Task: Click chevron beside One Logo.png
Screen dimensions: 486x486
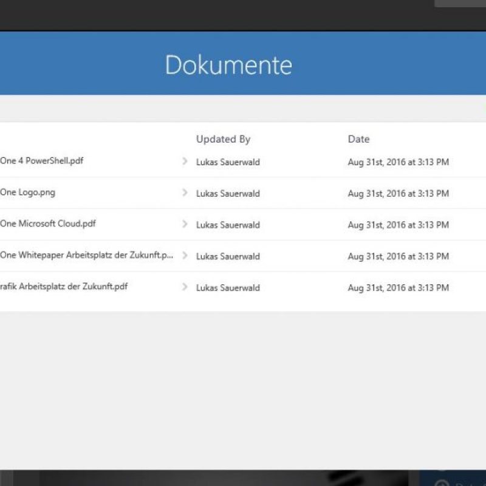Action: (185, 193)
